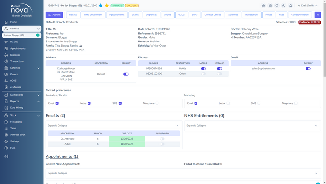Collapse tab bar with double-chevron button
This screenshot has width=326, height=184.
tap(318, 15)
